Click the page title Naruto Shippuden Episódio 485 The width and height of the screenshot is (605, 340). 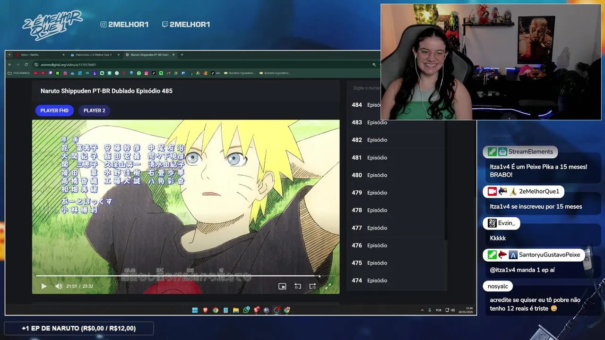coord(106,91)
